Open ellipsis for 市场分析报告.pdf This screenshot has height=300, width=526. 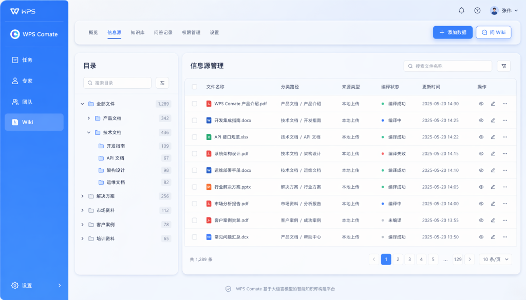pos(505,204)
